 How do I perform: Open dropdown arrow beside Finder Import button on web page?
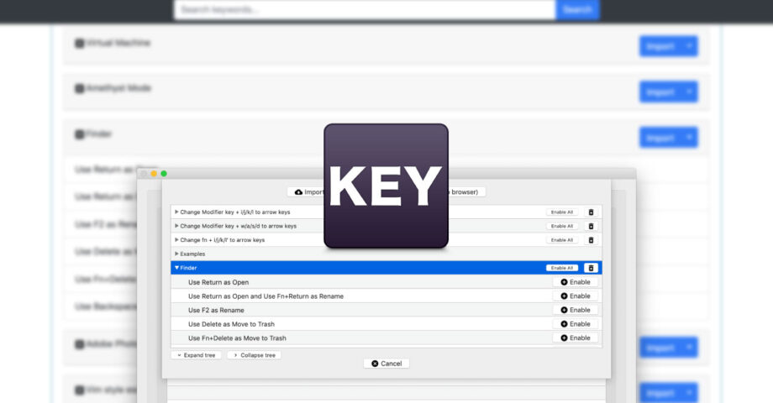[689, 138]
